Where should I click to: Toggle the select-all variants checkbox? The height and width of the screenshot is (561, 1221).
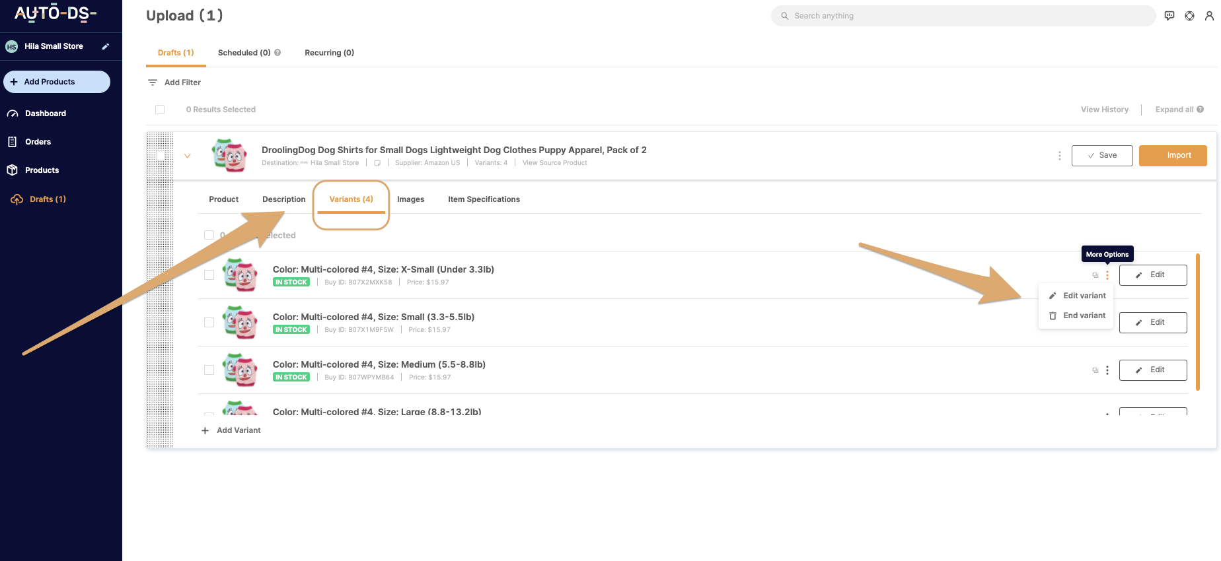(209, 235)
